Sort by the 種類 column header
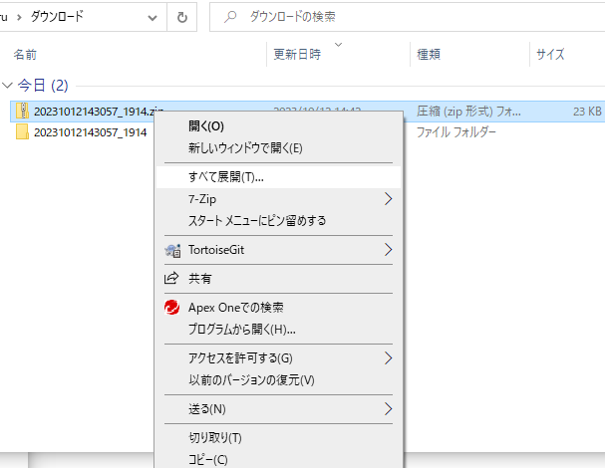 click(x=429, y=55)
